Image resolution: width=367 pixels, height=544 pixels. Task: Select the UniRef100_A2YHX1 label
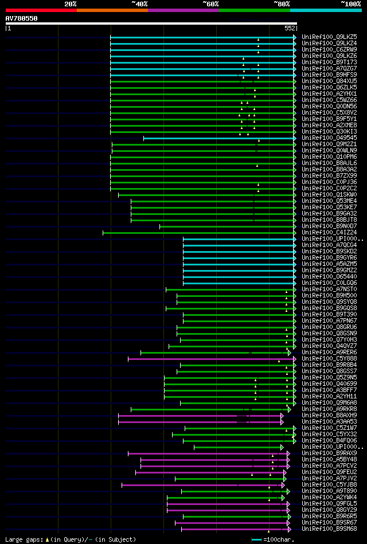coord(330,94)
